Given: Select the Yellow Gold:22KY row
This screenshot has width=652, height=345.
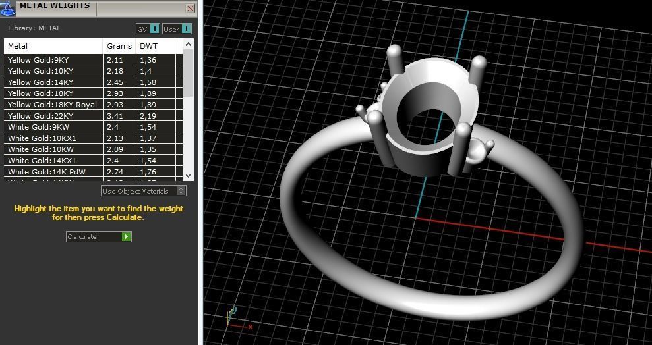Looking at the screenshot, I should click(93, 116).
